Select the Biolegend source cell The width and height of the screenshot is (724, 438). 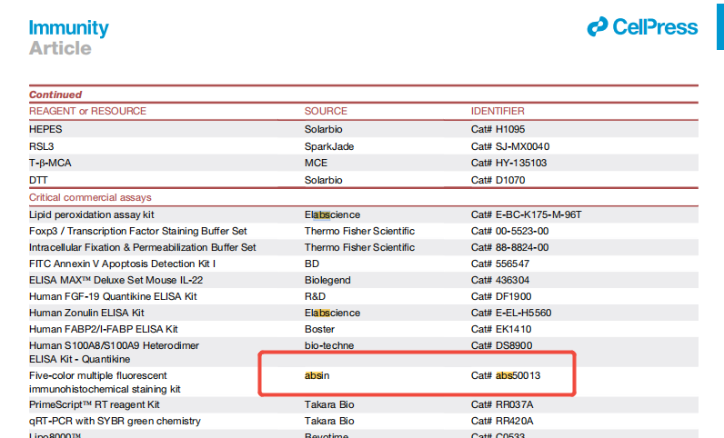pyautogui.click(x=327, y=280)
